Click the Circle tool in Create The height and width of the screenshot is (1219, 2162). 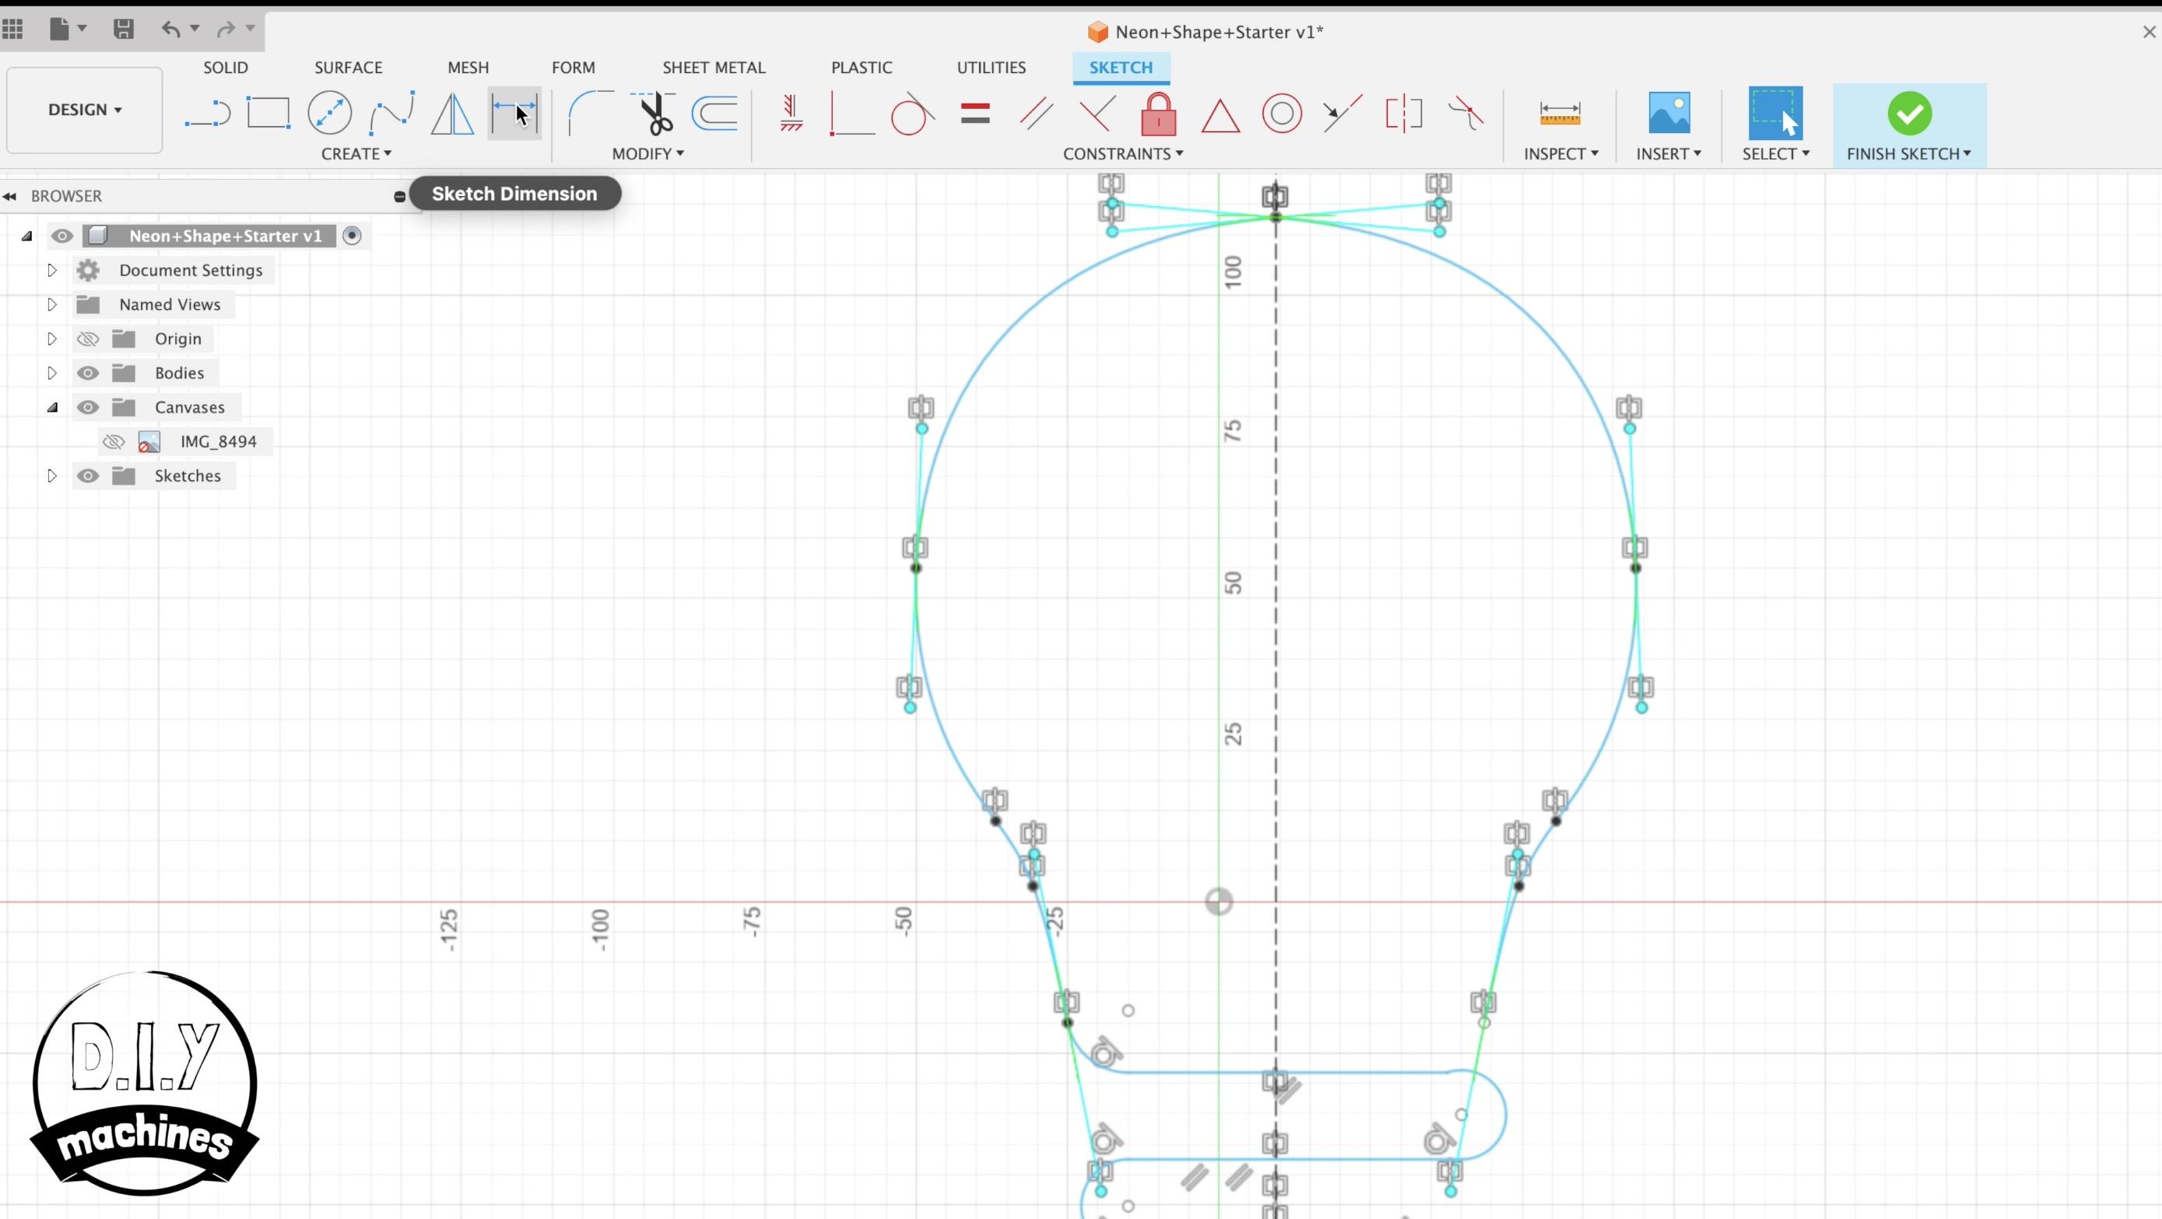330,113
